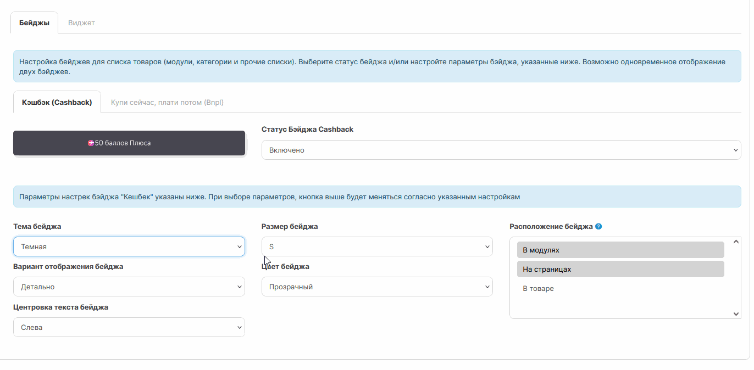Open Центровка текста бейджа dropdown
This screenshot has height=370, width=754.
pos(129,327)
